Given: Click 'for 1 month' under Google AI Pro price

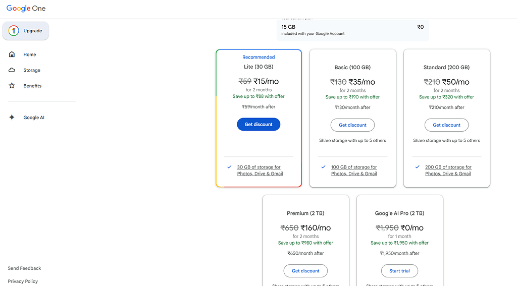Looking at the screenshot, I should point(400,236).
